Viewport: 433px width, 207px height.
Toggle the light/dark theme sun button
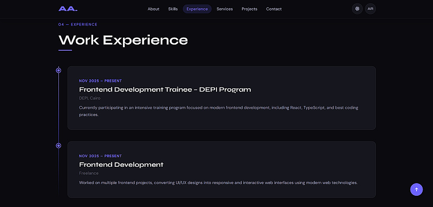coord(357,9)
